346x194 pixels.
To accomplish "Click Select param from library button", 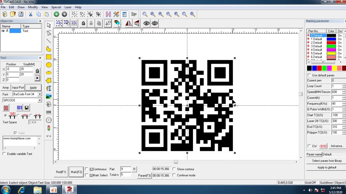I will click(327, 161).
